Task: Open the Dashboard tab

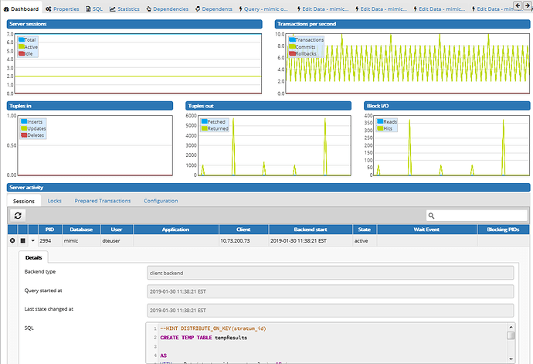Action: [21, 9]
